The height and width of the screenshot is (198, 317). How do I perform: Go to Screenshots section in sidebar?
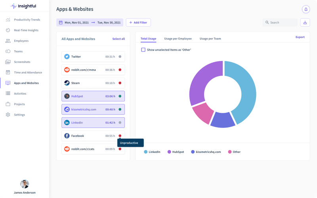coord(22,62)
